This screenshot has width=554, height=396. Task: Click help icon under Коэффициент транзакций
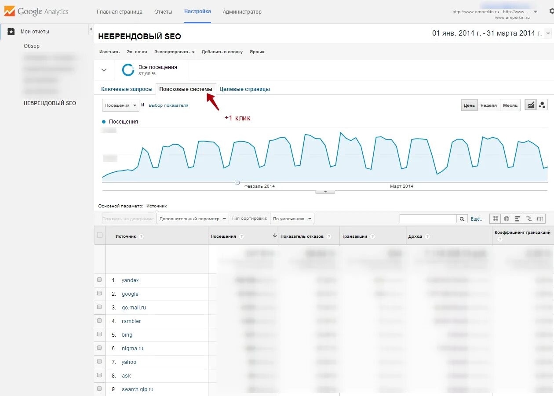[x=499, y=239]
